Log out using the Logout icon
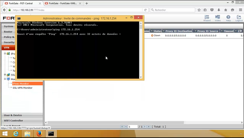The image size is (244, 138). point(239,18)
